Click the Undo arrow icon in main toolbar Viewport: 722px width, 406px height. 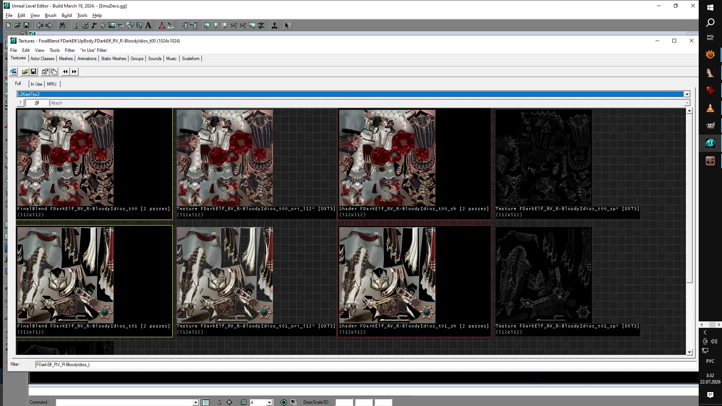coord(40,25)
